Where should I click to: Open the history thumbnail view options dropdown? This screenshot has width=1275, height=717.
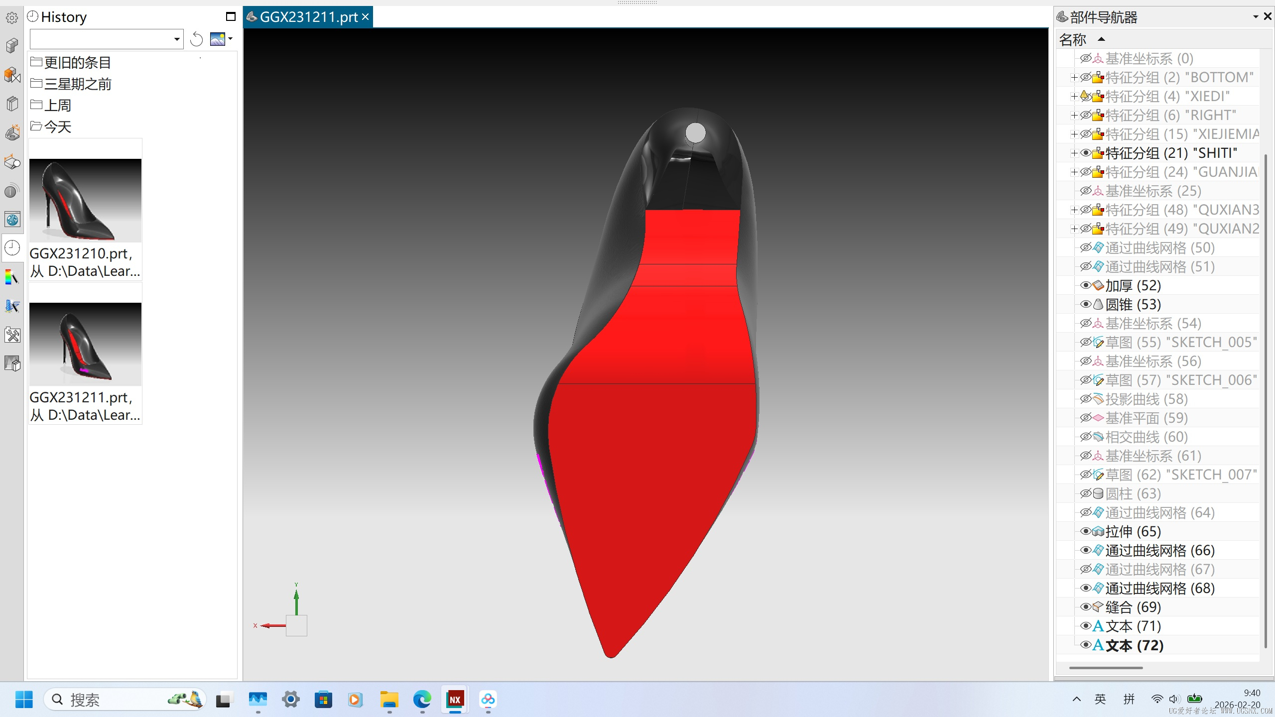(x=230, y=39)
